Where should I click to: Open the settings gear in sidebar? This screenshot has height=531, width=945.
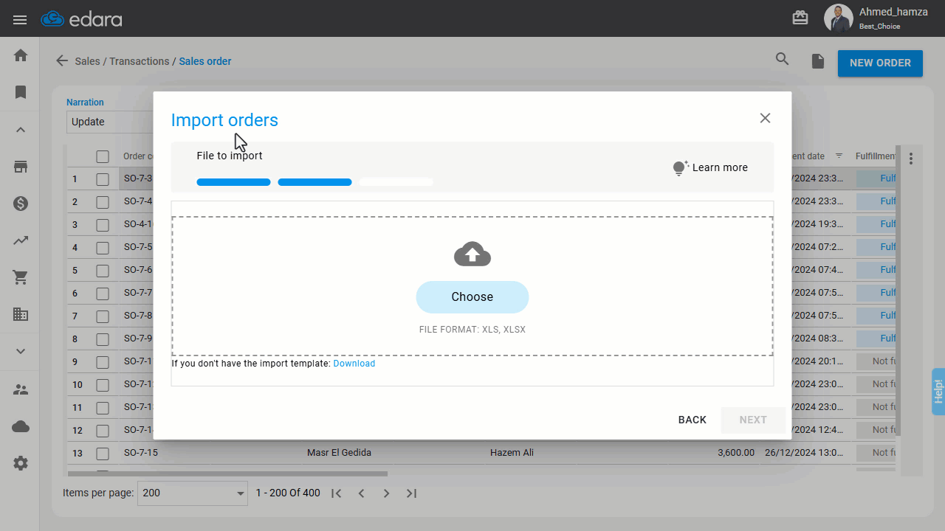click(x=21, y=463)
